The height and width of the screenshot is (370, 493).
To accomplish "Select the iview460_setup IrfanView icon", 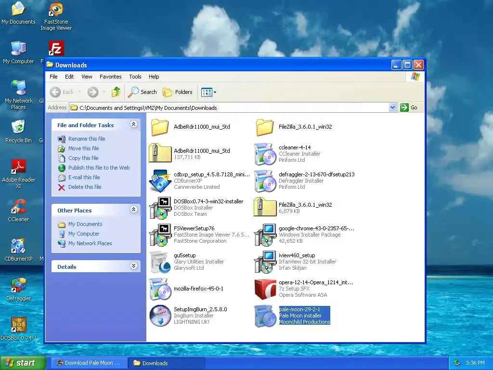I will coord(265,262).
